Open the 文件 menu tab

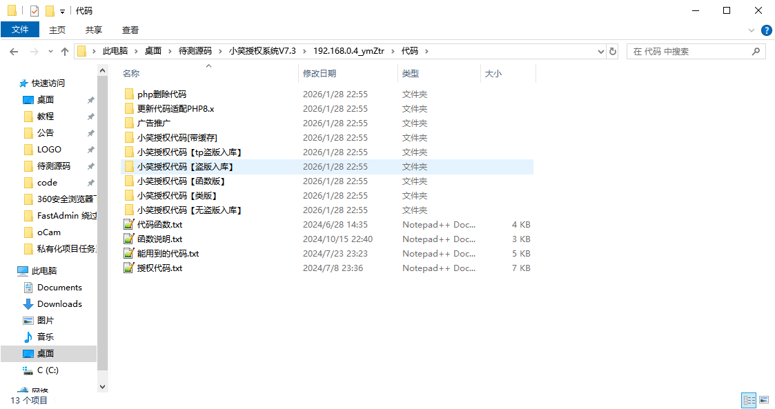tap(20, 30)
